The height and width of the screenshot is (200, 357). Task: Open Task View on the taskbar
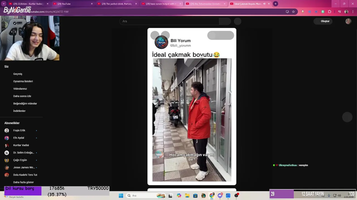pos(170,196)
